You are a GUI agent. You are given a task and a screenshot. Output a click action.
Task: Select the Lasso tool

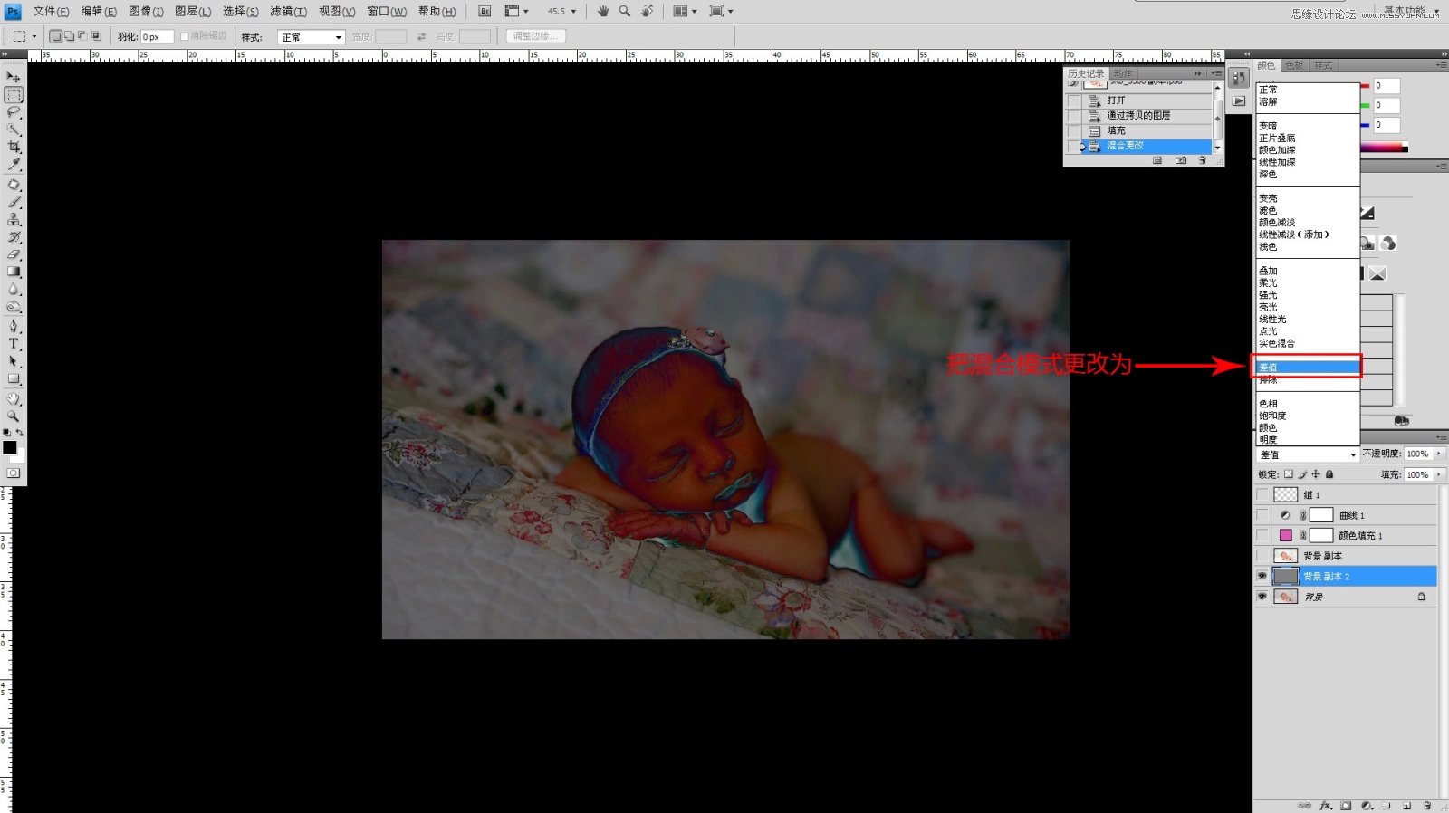pos(14,112)
